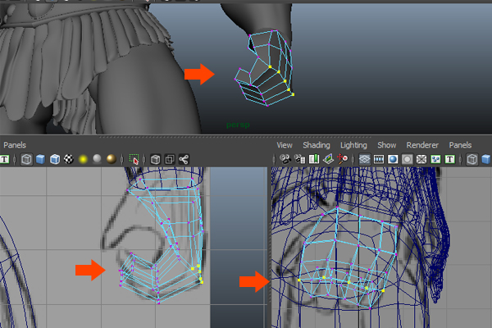Viewport: 492px width, 328px height.
Task: Enable Wireframe on Shaded in left panel
Action: click(x=55, y=159)
